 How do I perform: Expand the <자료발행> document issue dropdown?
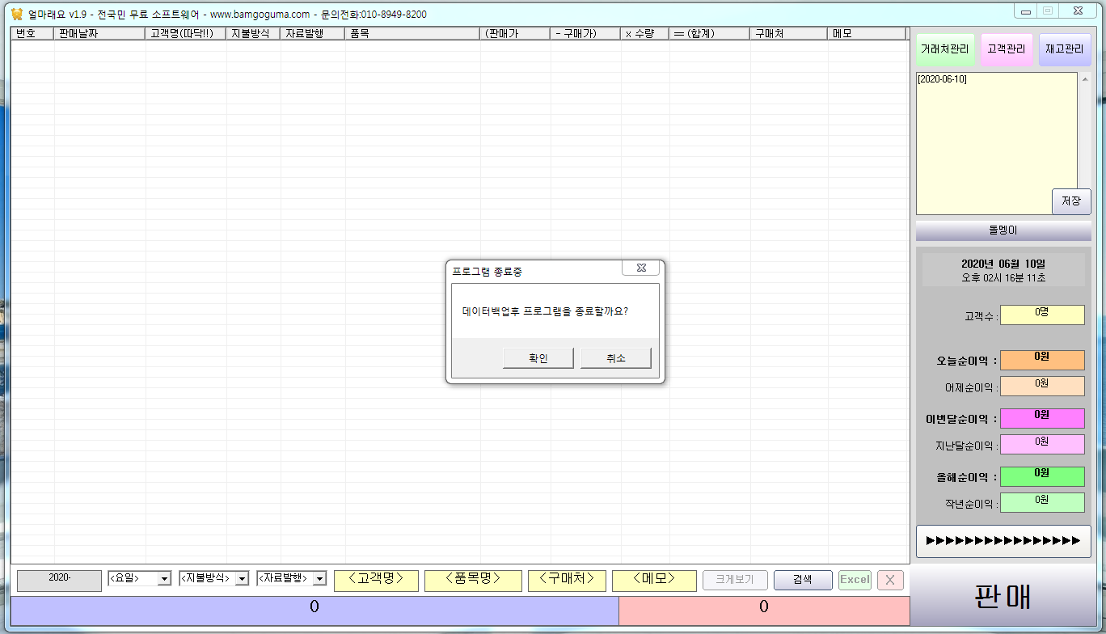(319, 579)
